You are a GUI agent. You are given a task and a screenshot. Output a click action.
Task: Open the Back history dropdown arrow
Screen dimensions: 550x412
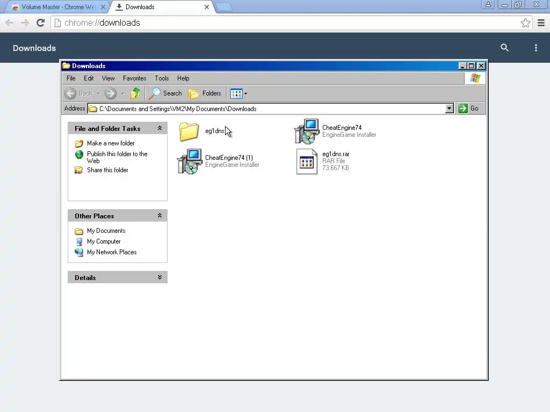[x=99, y=93]
